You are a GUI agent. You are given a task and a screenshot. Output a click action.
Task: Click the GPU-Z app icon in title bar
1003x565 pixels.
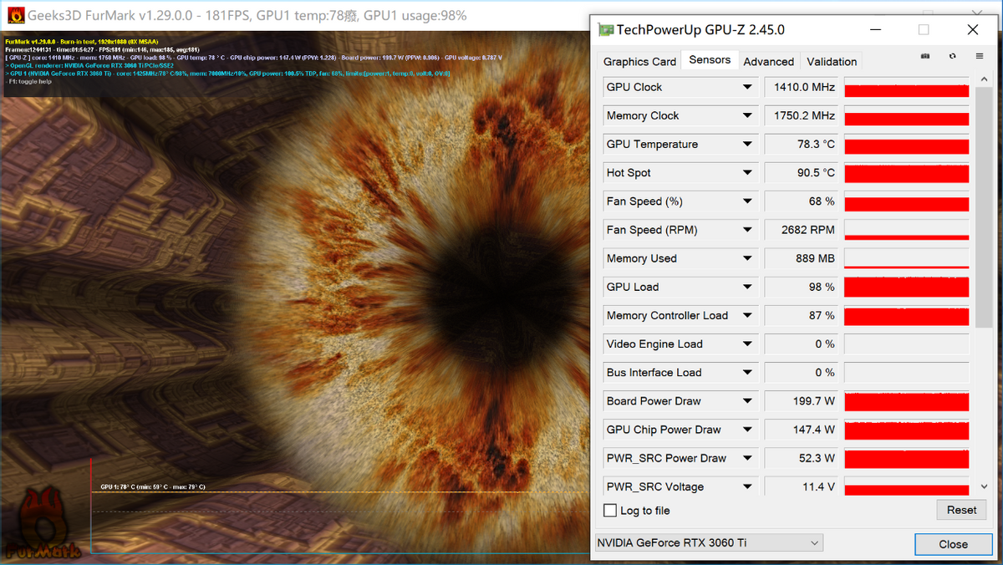[x=606, y=30]
